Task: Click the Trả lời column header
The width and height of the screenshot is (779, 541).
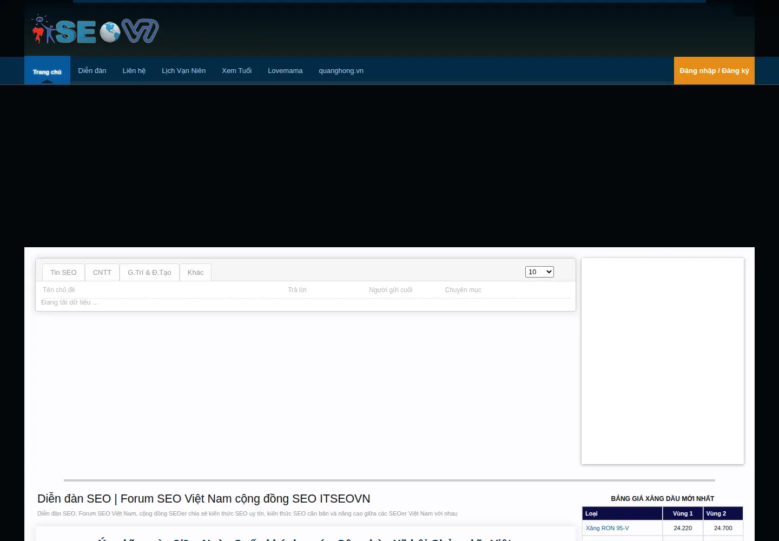Action: click(x=297, y=290)
